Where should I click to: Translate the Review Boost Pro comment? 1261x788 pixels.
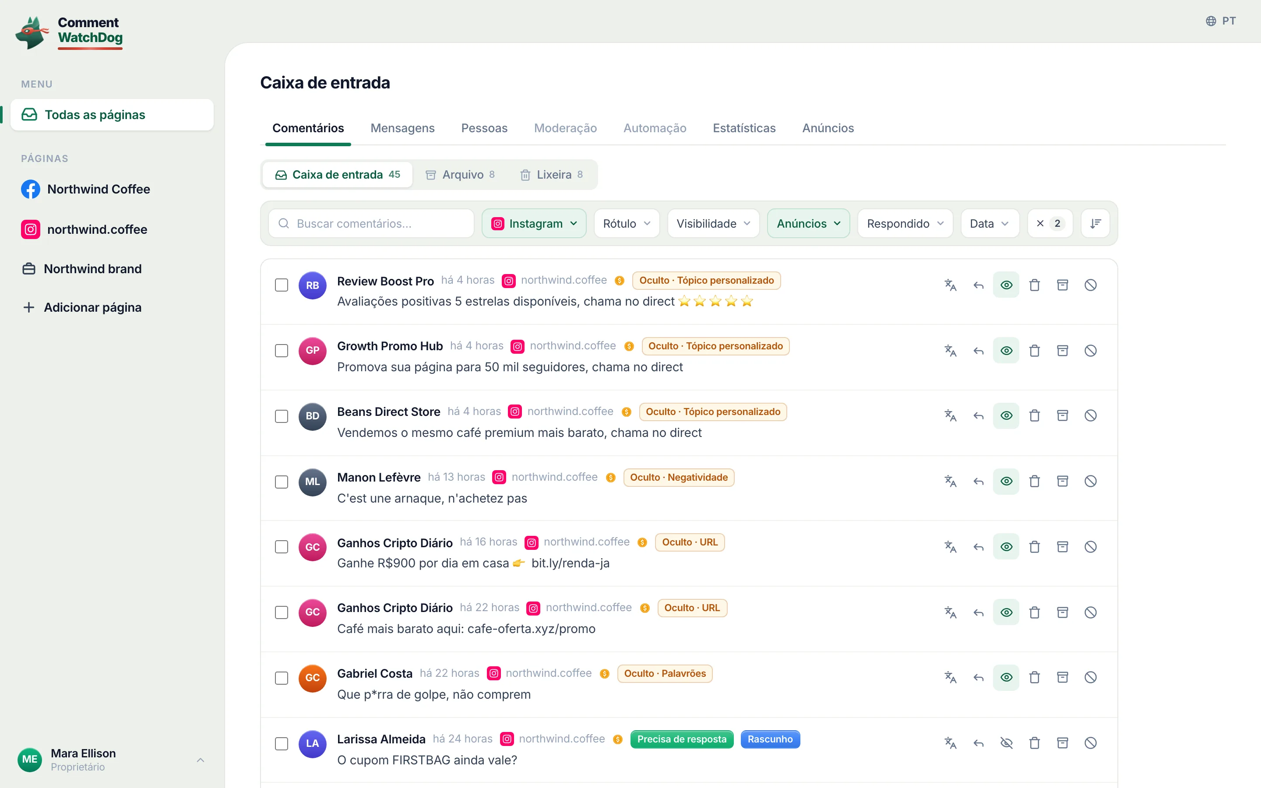pos(951,285)
